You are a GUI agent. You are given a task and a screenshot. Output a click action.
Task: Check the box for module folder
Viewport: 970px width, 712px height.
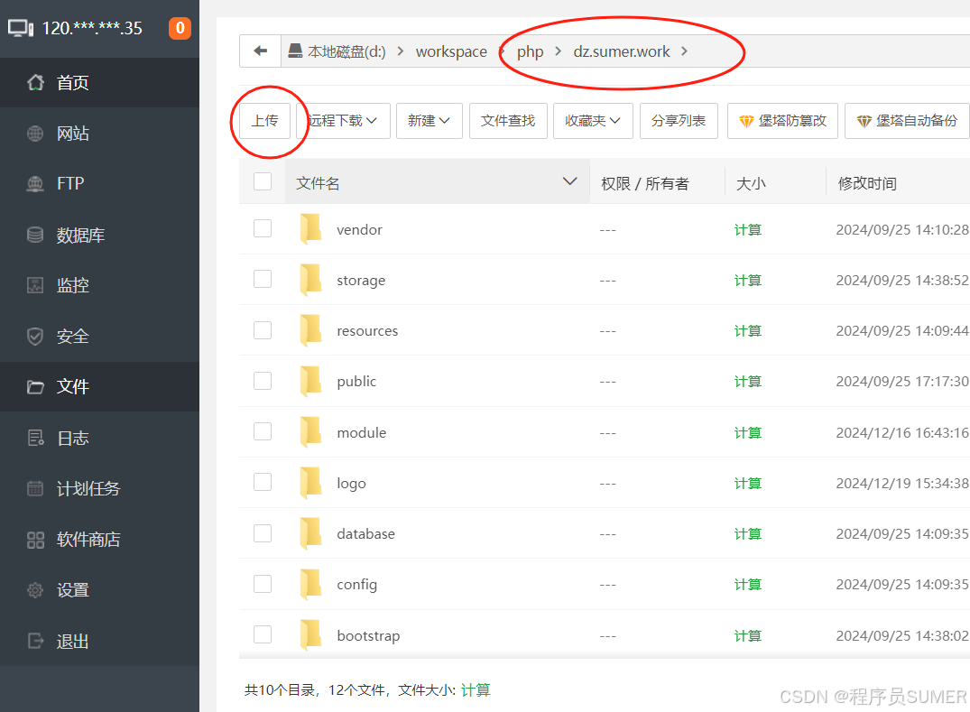click(263, 431)
